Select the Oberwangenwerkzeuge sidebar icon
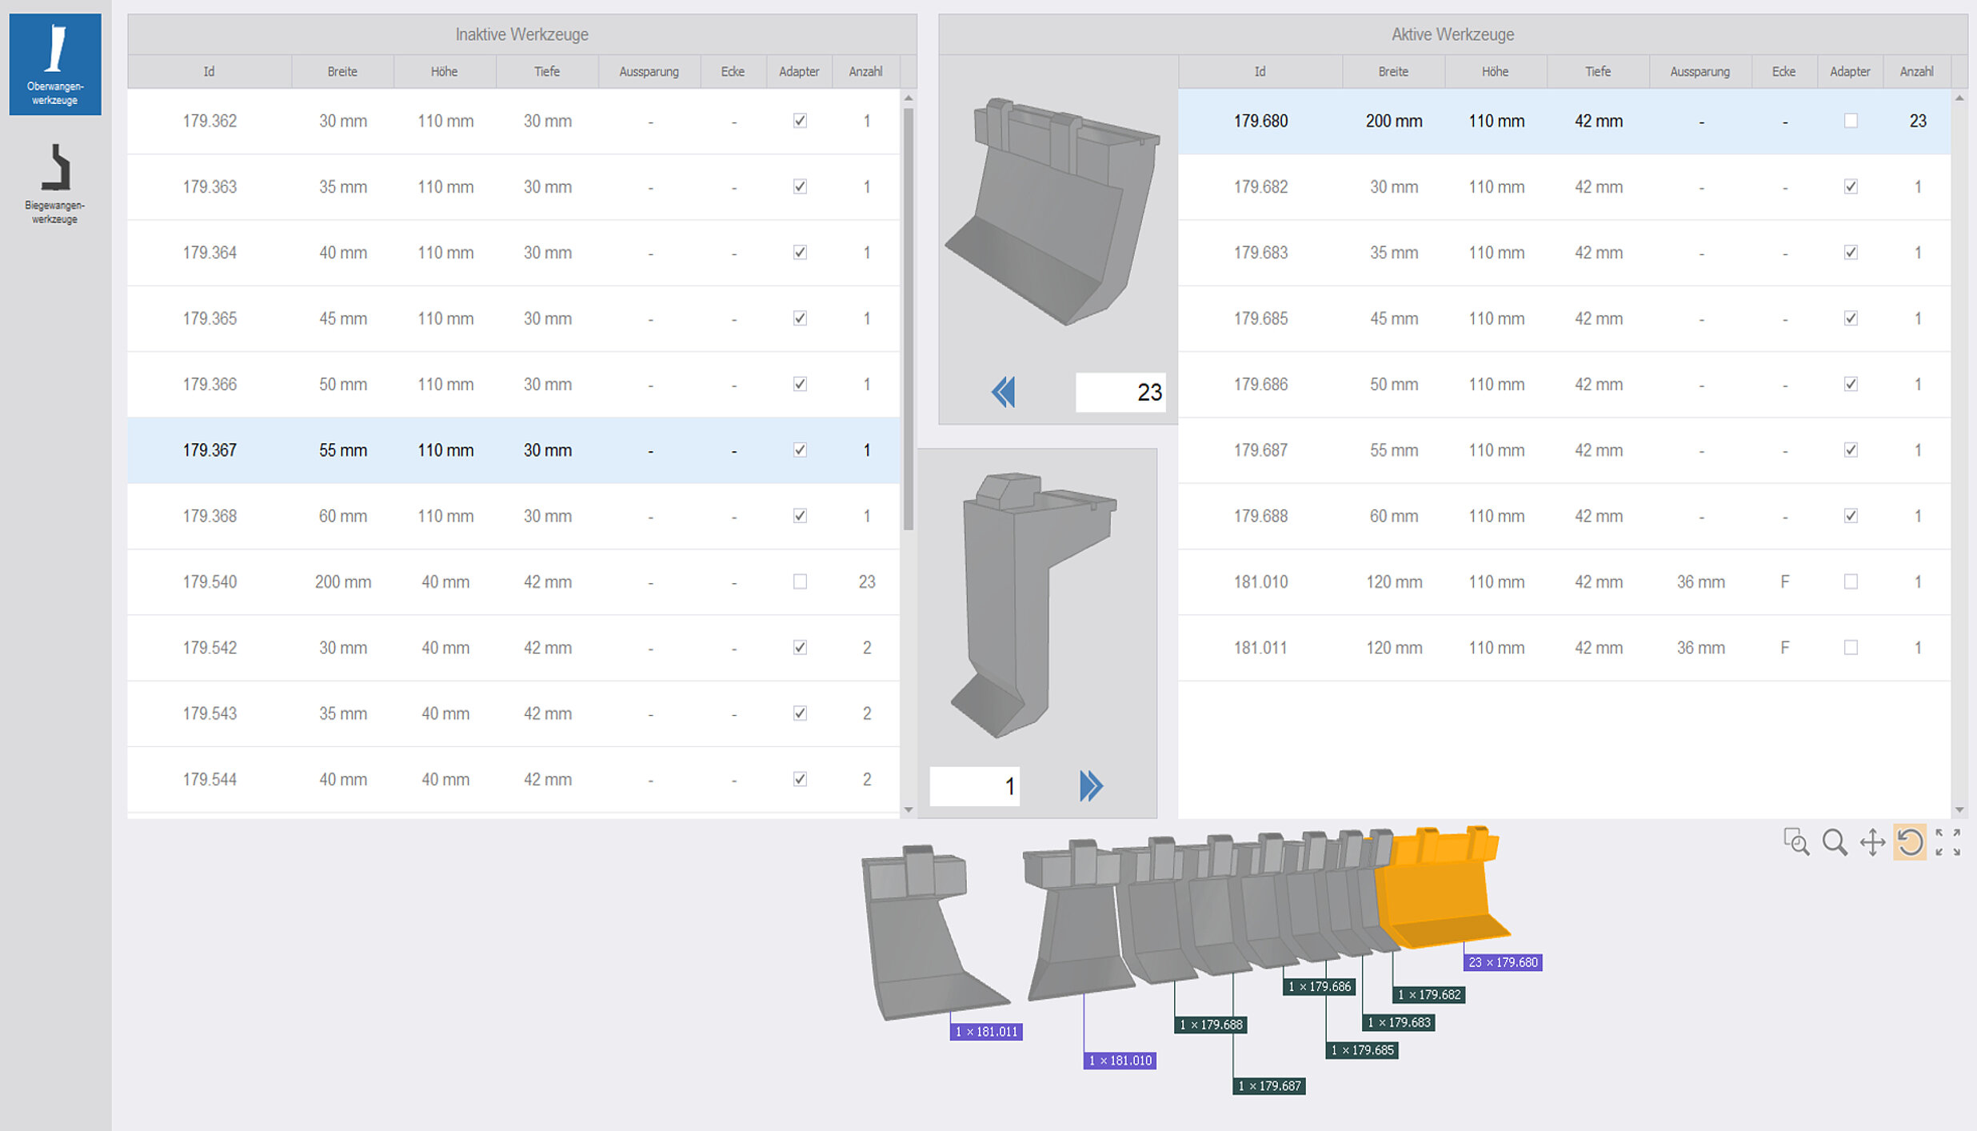1977x1131 pixels. coord(55,64)
